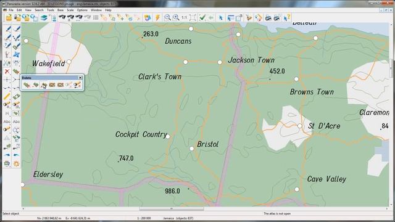
Task: Open the File menu
Action: point(11,10)
